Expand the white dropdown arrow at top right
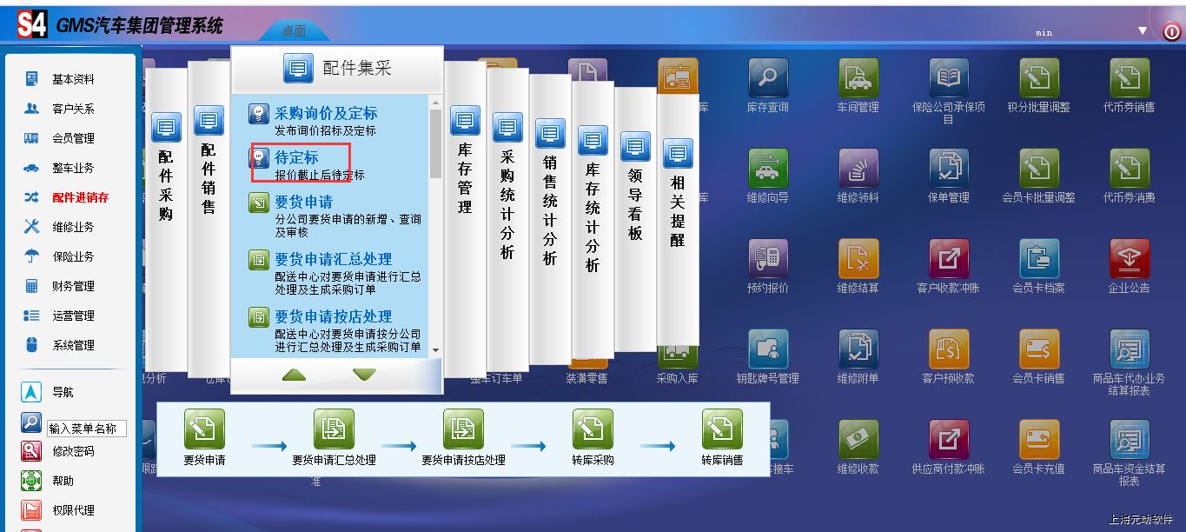The height and width of the screenshot is (532, 1186). click(x=1143, y=31)
